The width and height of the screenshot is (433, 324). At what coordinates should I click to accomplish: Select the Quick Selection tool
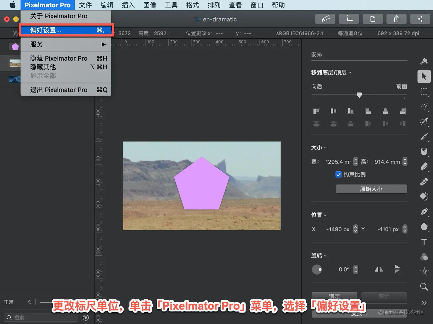(x=424, y=106)
